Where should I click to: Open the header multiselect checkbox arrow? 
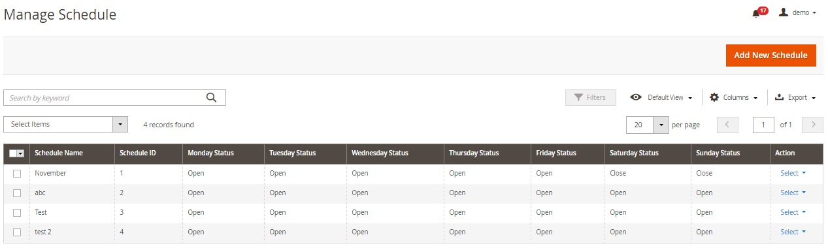click(21, 153)
